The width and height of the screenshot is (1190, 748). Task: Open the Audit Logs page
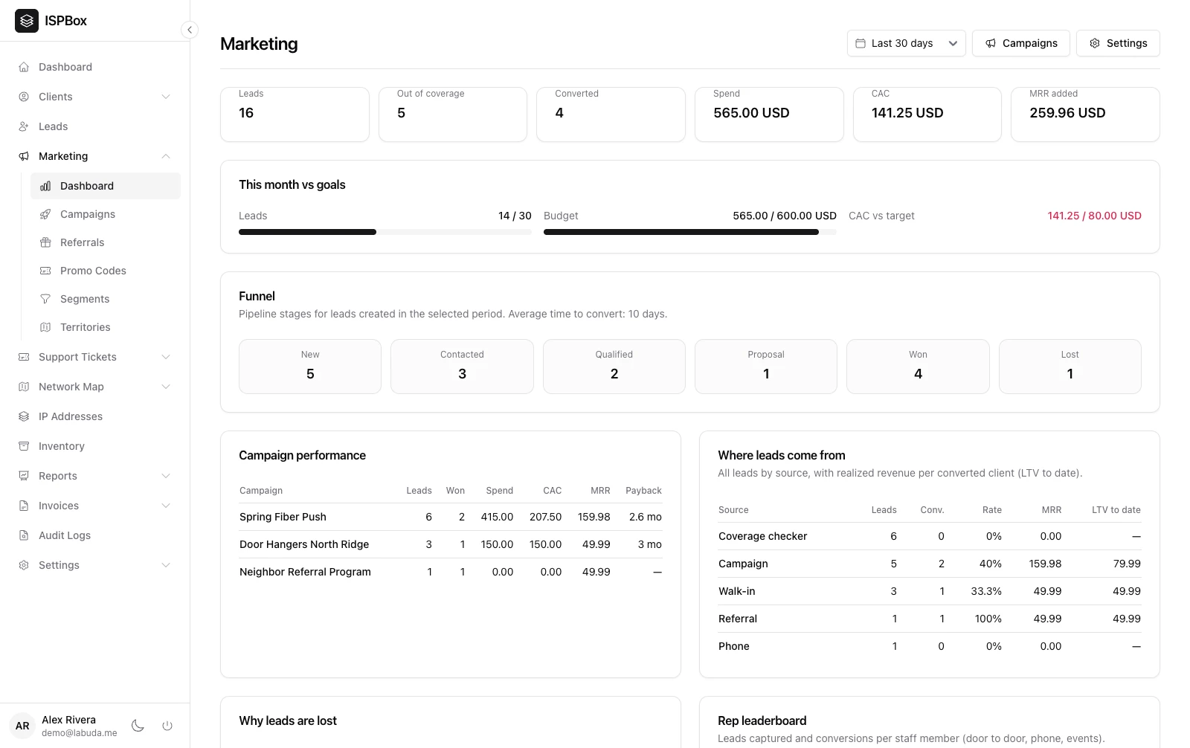pos(94,535)
